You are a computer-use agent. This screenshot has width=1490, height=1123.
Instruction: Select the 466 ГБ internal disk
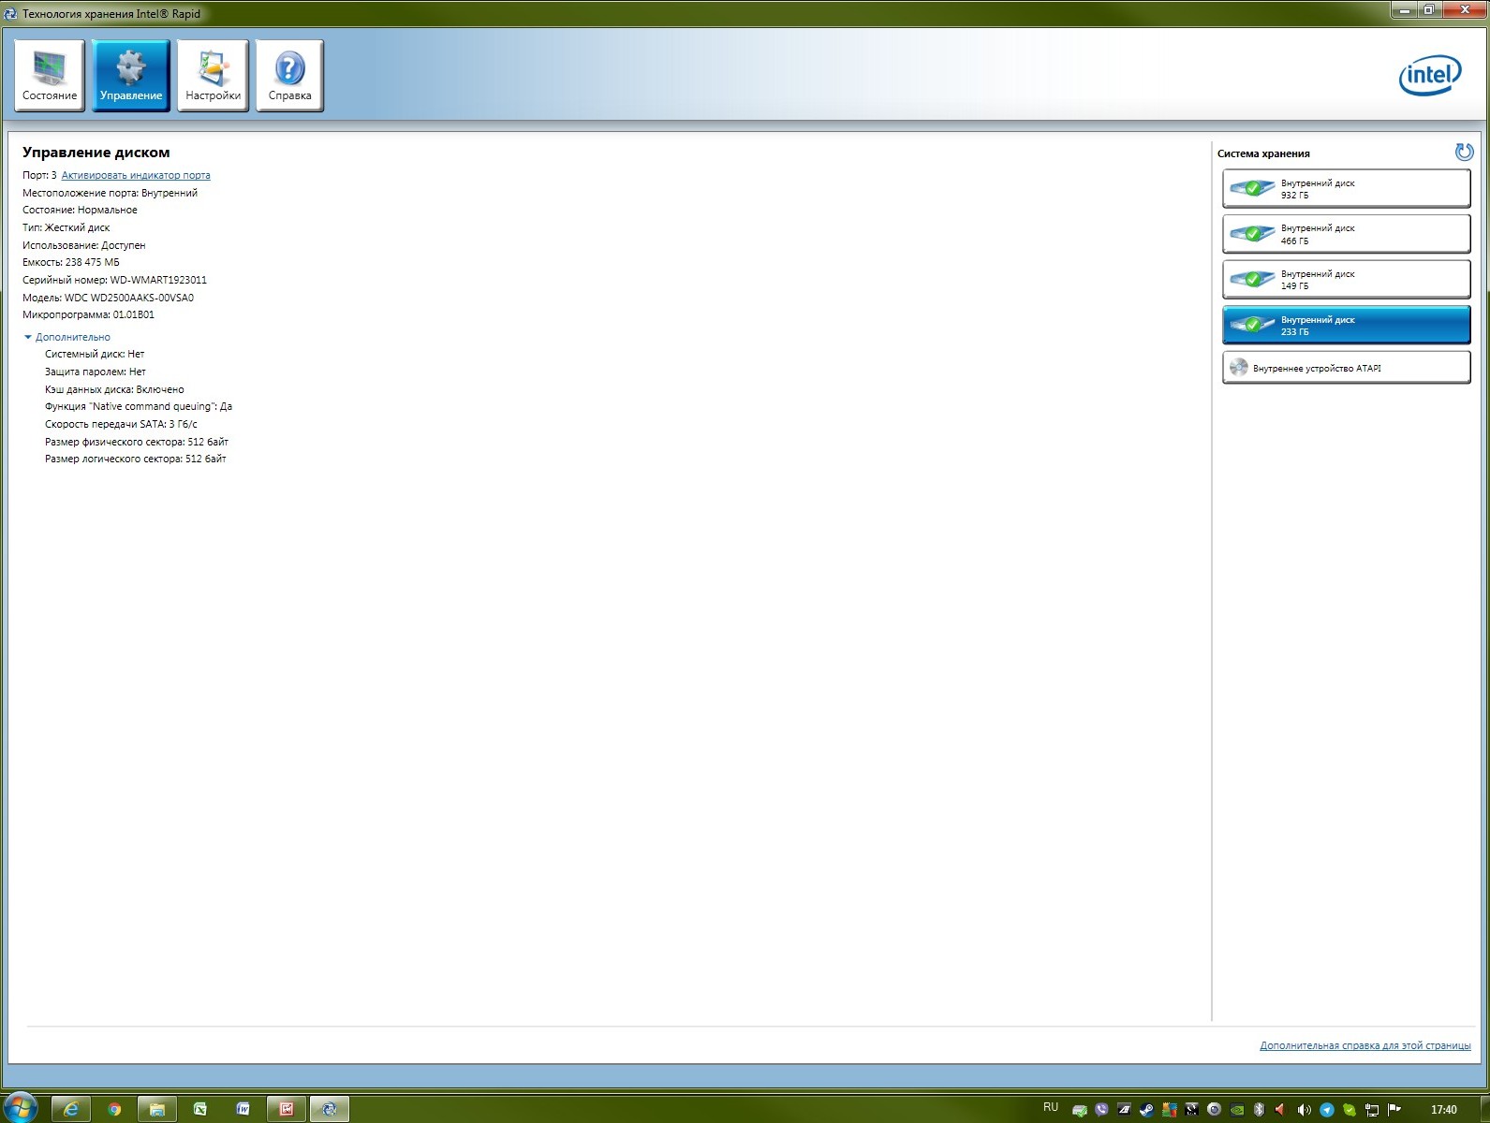tap(1346, 234)
